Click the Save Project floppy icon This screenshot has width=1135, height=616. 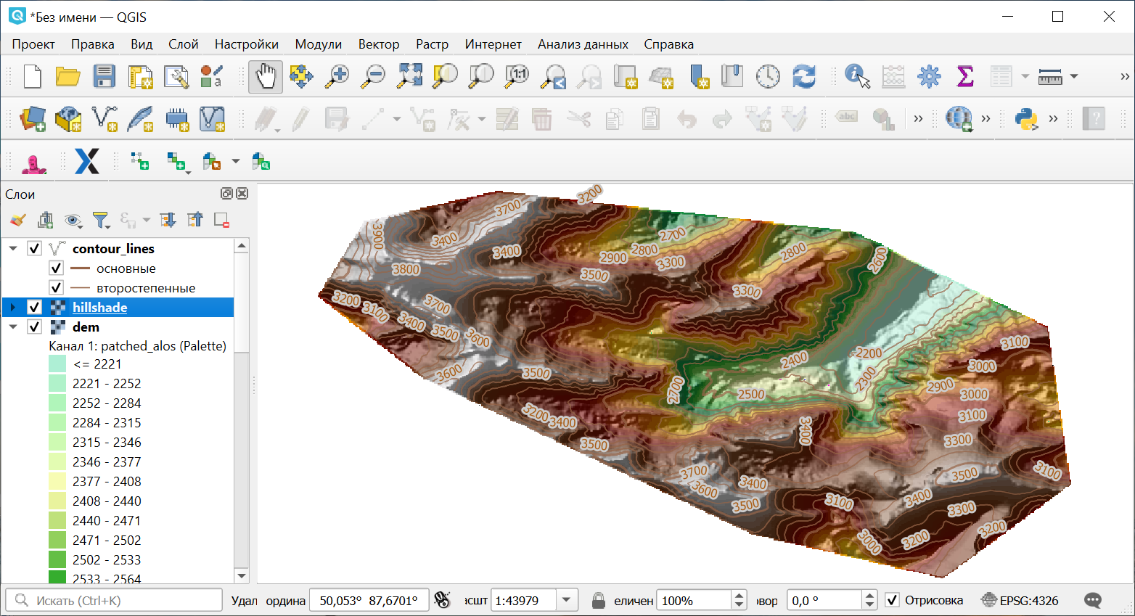pyautogui.click(x=104, y=77)
